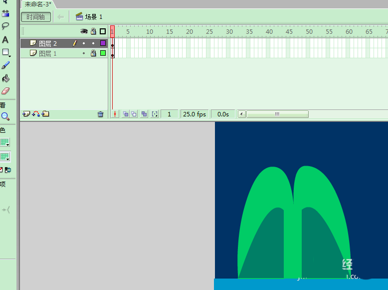Toggle visibility of all layers with eye icon

84,31
